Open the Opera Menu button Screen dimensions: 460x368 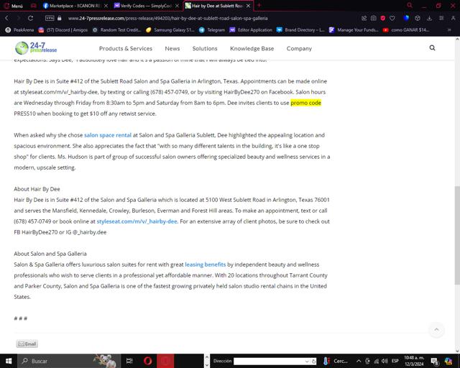13,6
